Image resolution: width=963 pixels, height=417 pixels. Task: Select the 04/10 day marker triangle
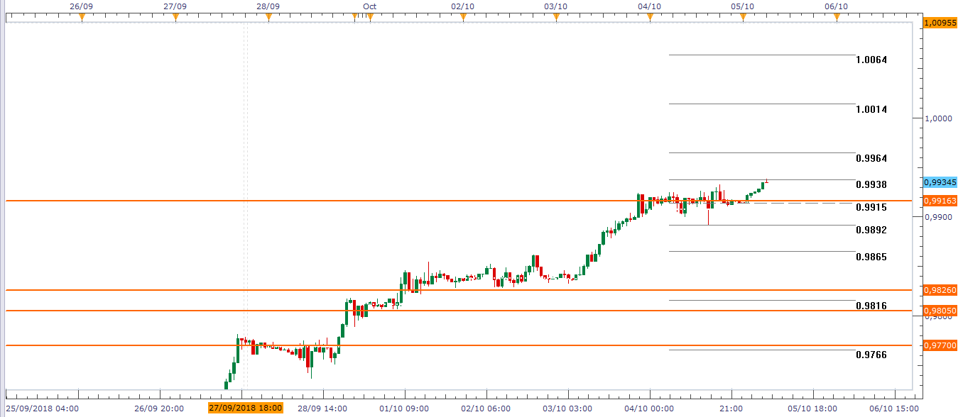(x=650, y=17)
